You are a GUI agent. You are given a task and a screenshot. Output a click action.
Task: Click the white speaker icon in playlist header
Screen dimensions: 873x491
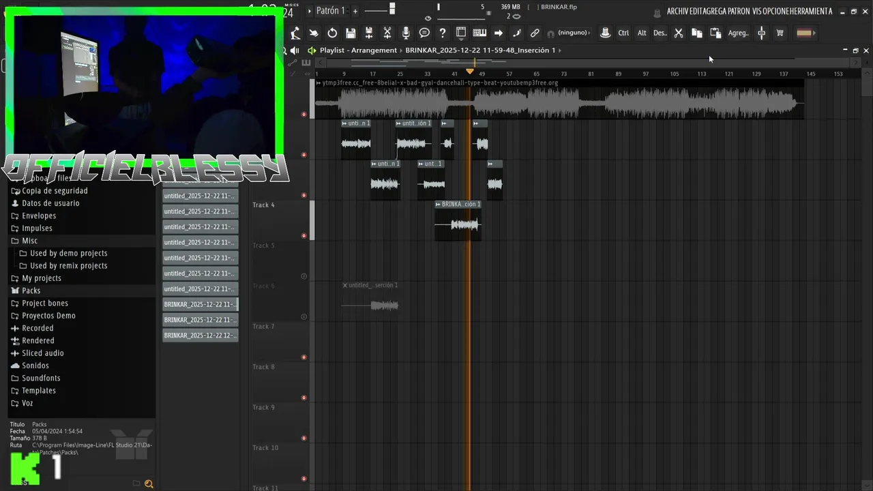pos(295,50)
